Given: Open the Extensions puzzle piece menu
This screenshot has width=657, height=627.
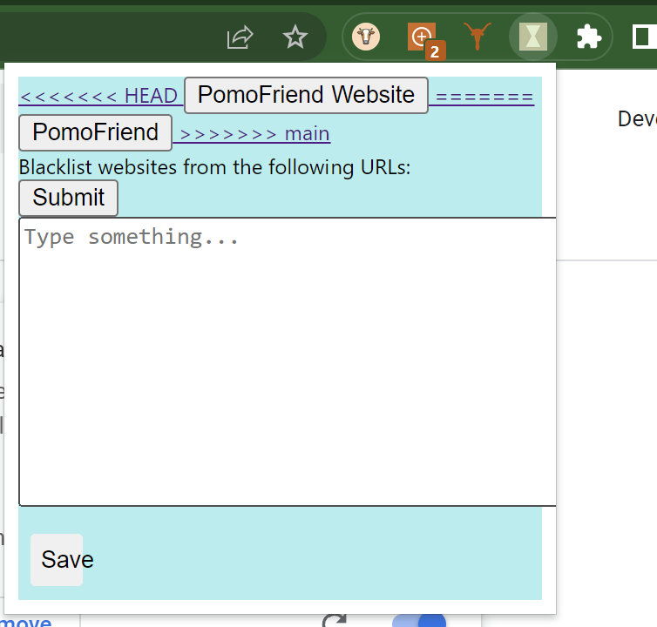Looking at the screenshot, I should [x=589, y=37].
